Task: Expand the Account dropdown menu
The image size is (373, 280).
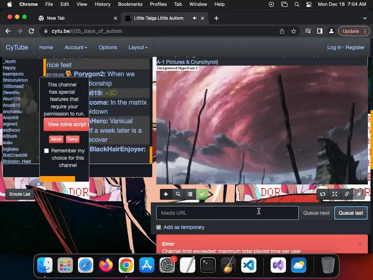Action: (76, 47)
